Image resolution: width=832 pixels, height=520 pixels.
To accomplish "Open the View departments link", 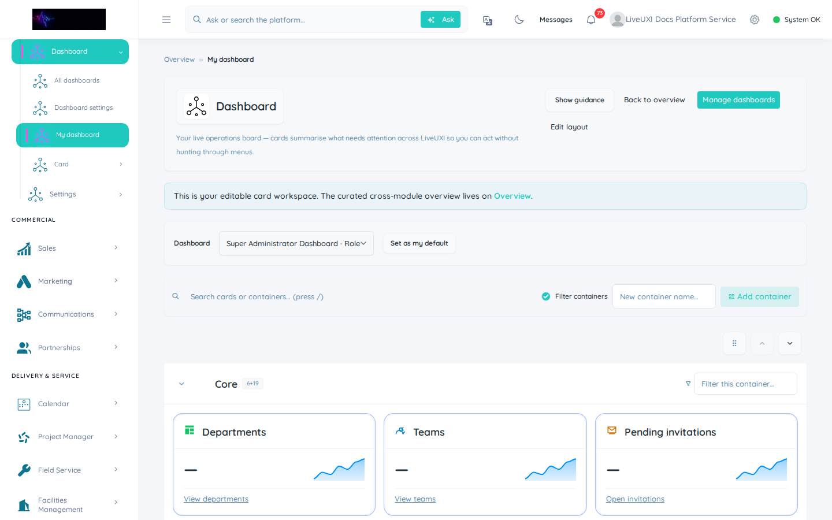I will pos(216,499).
